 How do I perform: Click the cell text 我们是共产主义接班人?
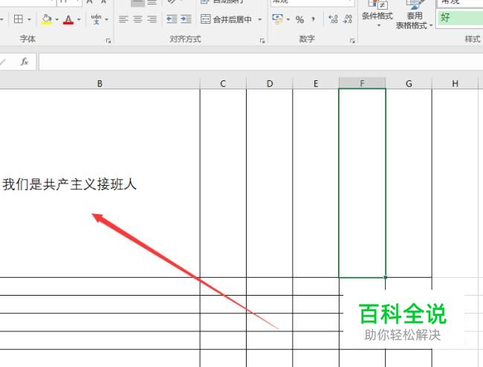(69, 184)
